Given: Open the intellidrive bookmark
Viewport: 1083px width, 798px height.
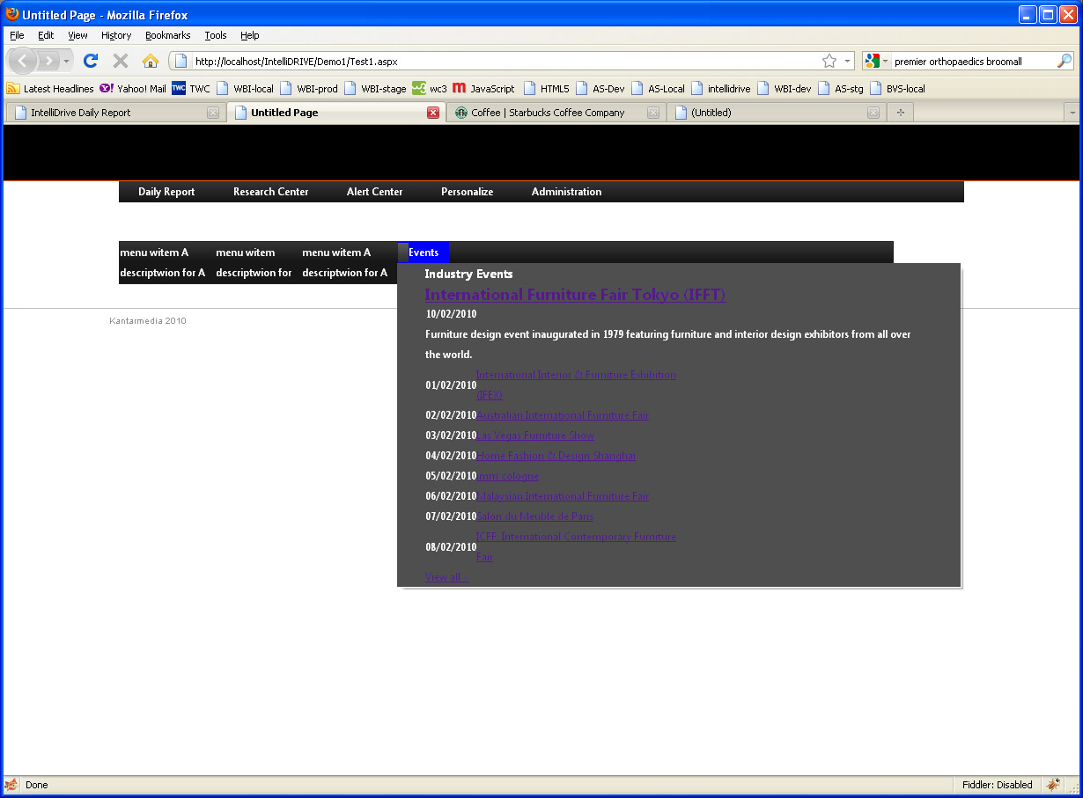Looking at the screenshot, I should pos(722,88).
